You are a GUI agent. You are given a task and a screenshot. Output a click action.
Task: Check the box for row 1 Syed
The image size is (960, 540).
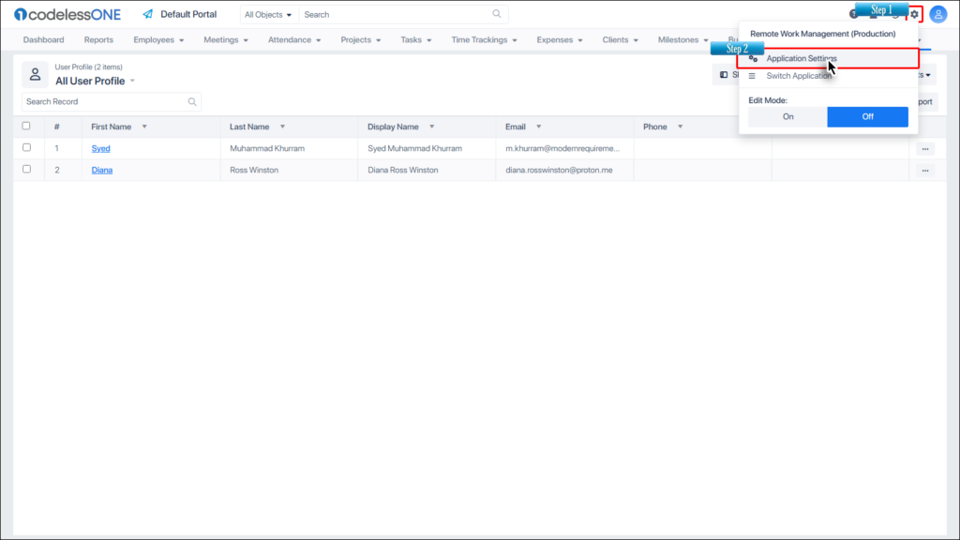[x=26, y=147]
